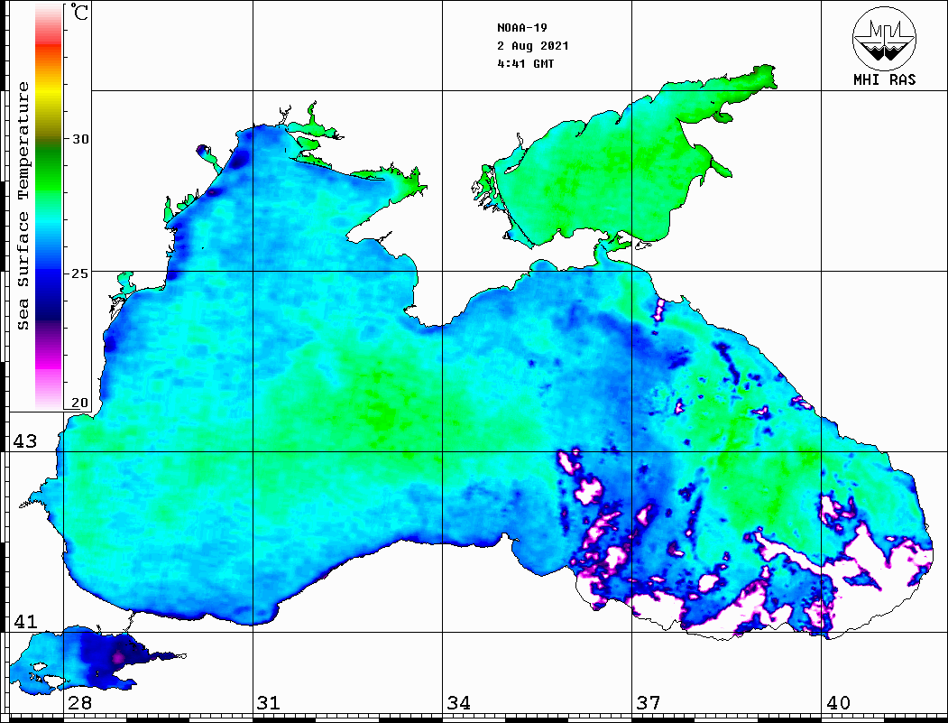
Task: Click the '30' tick on temperature scale
Action: (79, 139)
